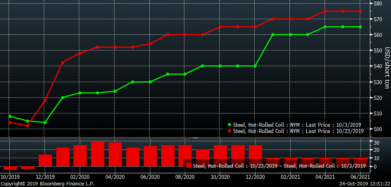The image size is (391, 187).
Task: Click the Bloomberg Finance L.P. copyright text
Action: pyautogui.click(x=47, y=183)
